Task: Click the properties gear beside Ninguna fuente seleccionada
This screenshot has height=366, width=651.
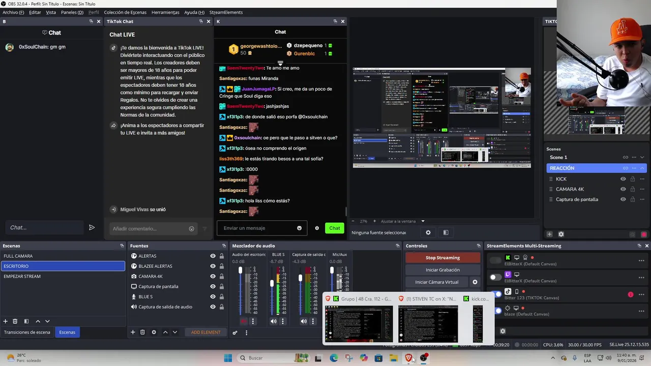Action: (x=428, y=233)
